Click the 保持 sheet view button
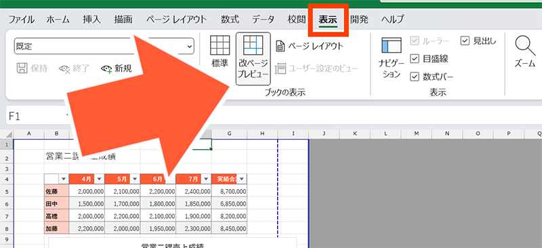 (x=32, y=68)
